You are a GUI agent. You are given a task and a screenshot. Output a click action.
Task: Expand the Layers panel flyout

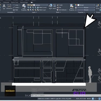point(34,12)
